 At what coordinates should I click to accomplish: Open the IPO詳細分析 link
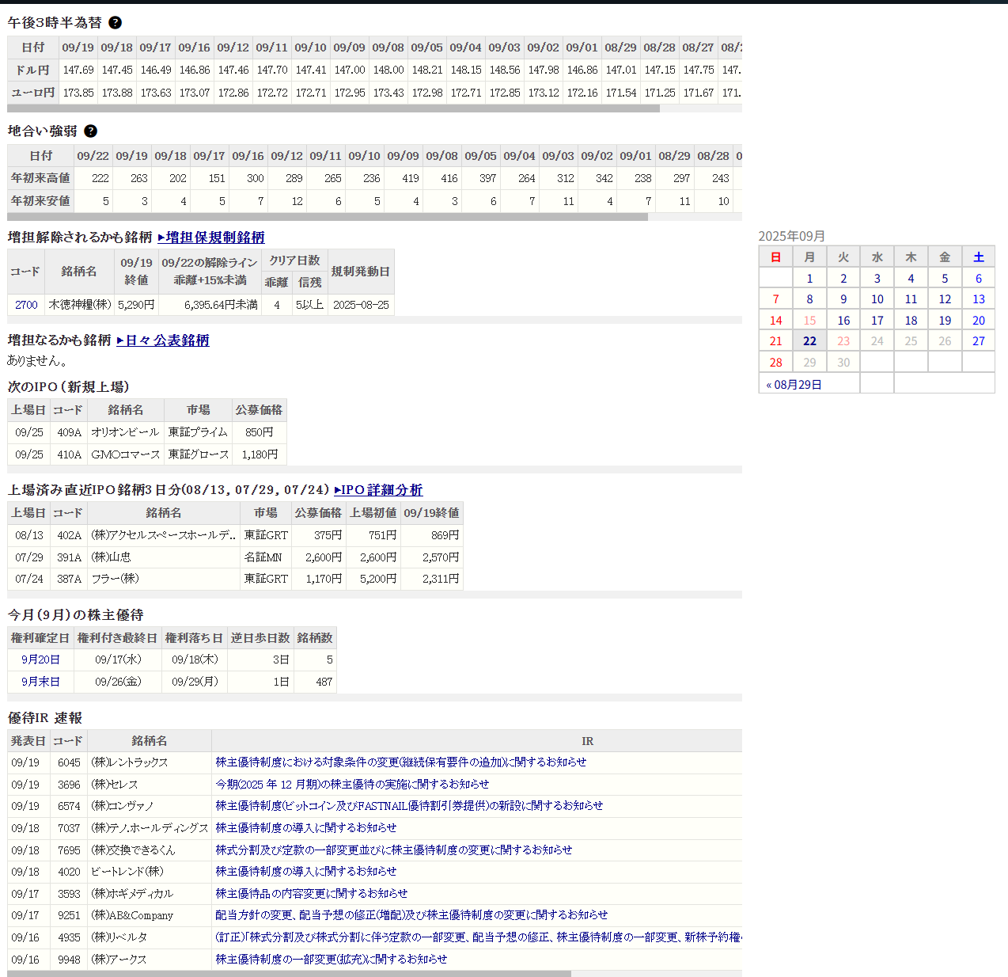(x=378, y=490)
